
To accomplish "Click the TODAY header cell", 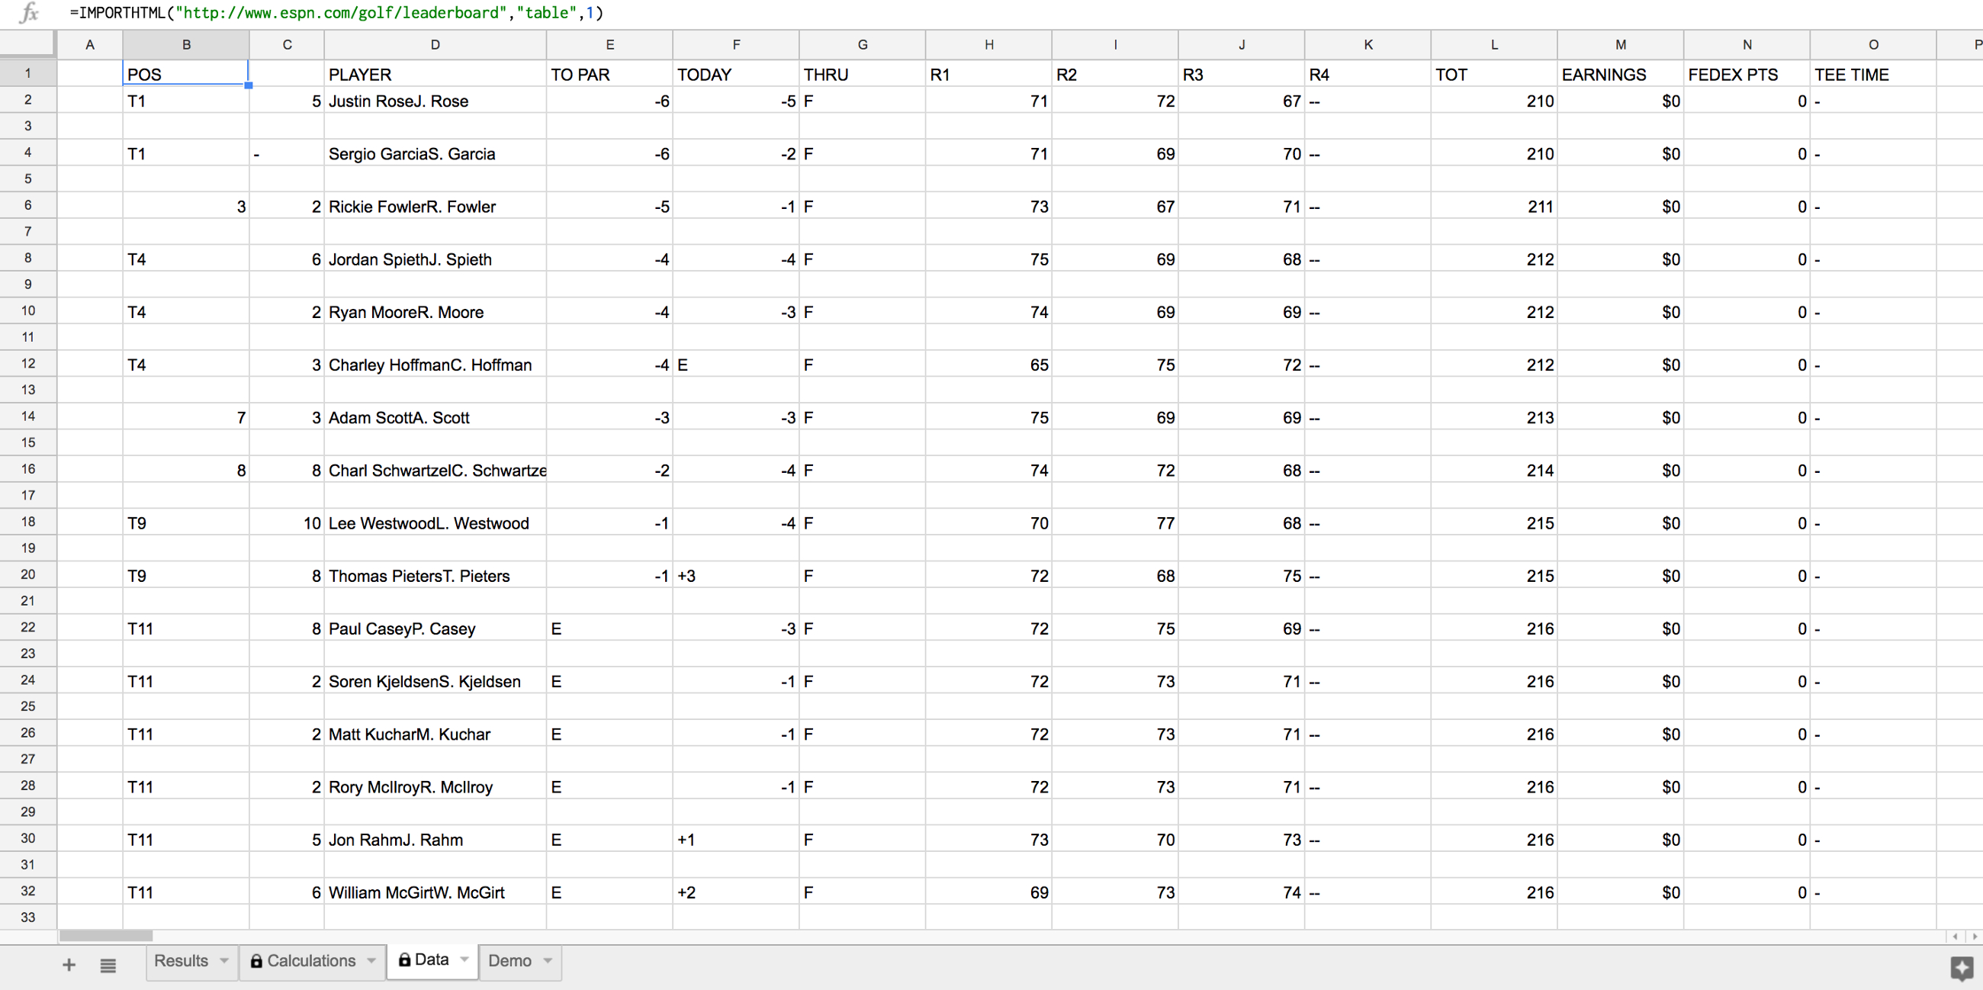I will click(736, 74).
